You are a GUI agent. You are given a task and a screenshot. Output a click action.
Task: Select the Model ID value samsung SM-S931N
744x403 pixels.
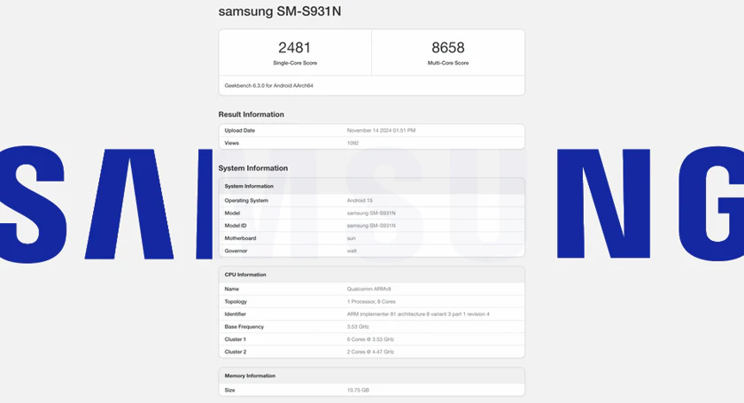pos(371,226)
